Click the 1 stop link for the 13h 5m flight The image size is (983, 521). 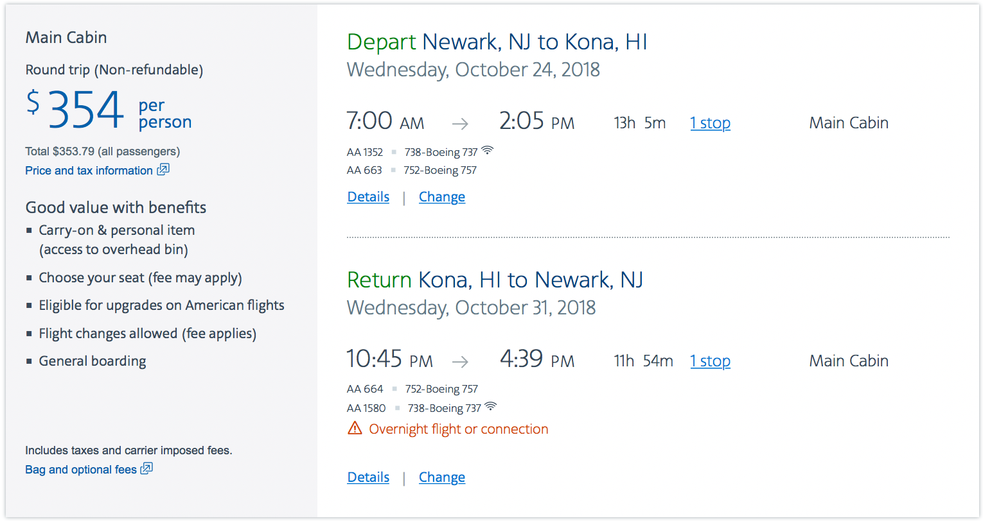tap(710, 123)
